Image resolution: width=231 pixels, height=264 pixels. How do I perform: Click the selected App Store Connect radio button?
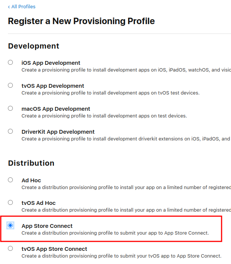point(11,226)
